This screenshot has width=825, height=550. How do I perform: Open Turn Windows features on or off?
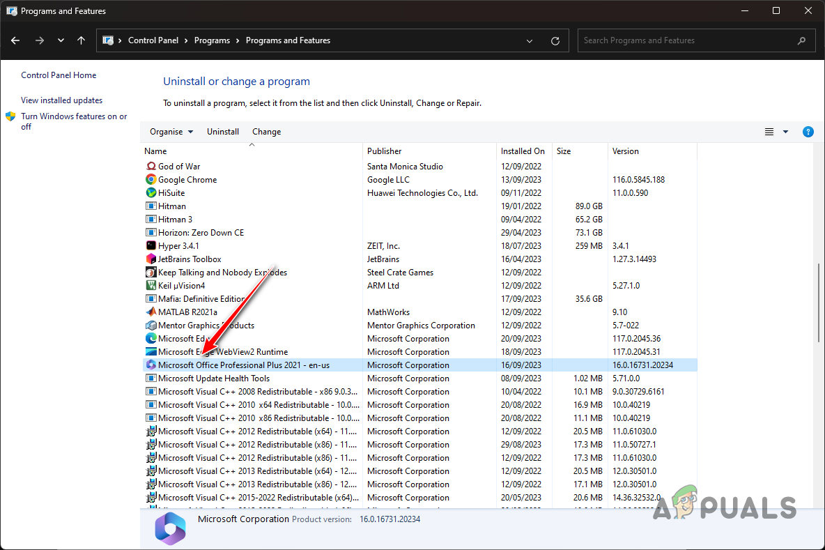[73, 121]
